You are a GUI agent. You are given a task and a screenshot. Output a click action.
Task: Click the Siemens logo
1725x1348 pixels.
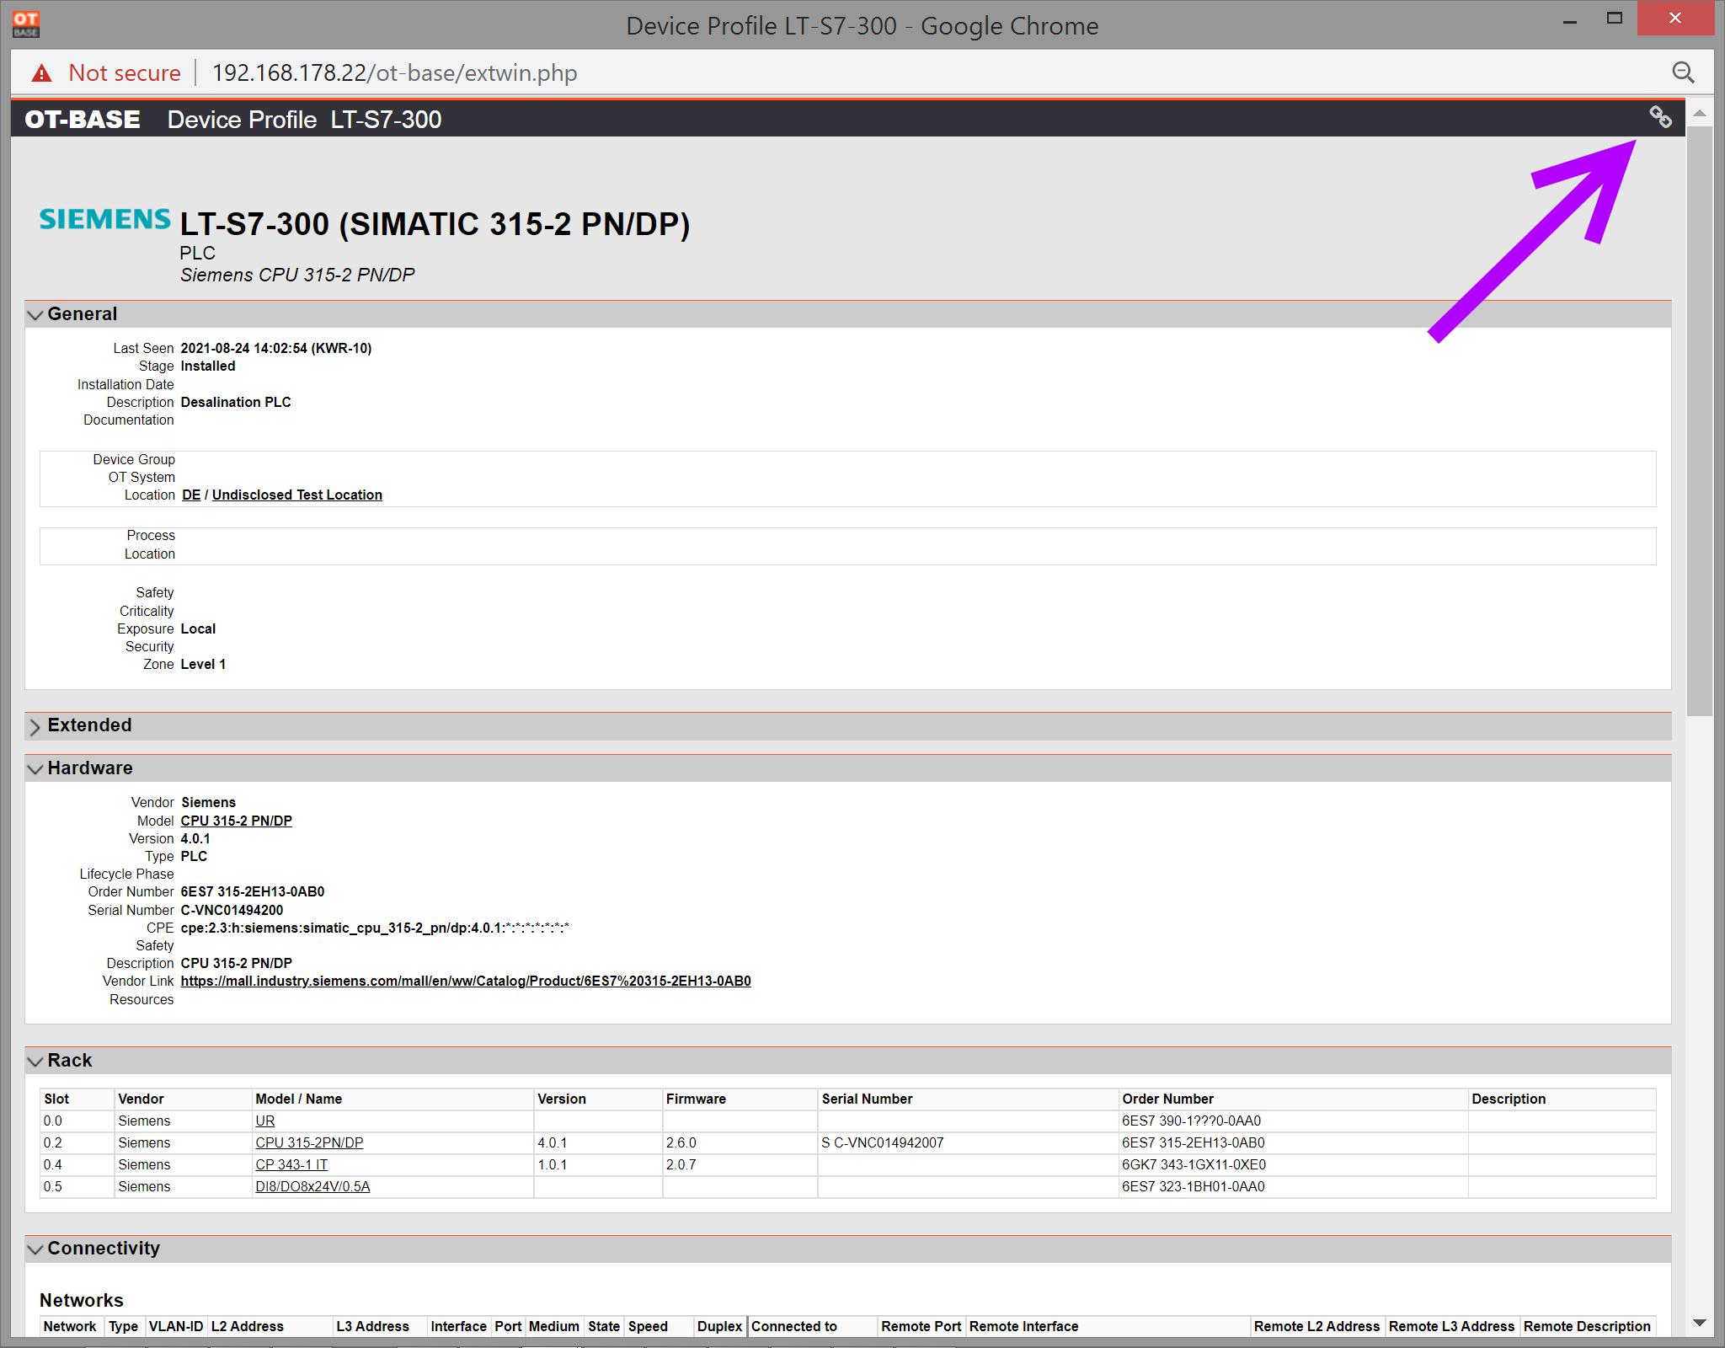click(105, 219)
